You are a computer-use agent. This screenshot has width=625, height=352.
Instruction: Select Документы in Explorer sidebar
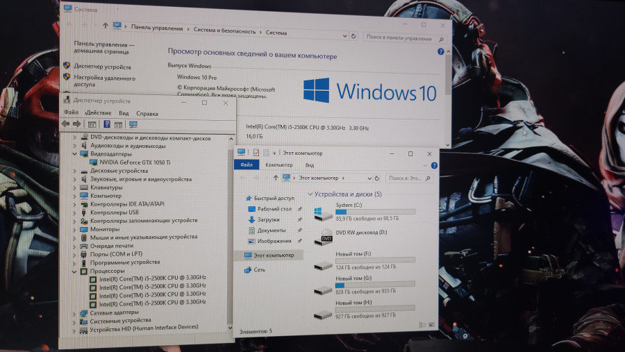tap(267, 231)
